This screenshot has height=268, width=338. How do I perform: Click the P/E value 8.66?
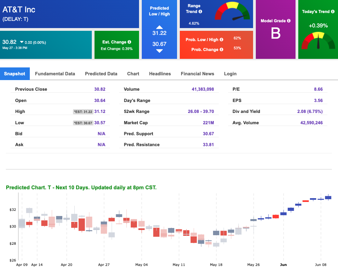click(x=318, y=89)
